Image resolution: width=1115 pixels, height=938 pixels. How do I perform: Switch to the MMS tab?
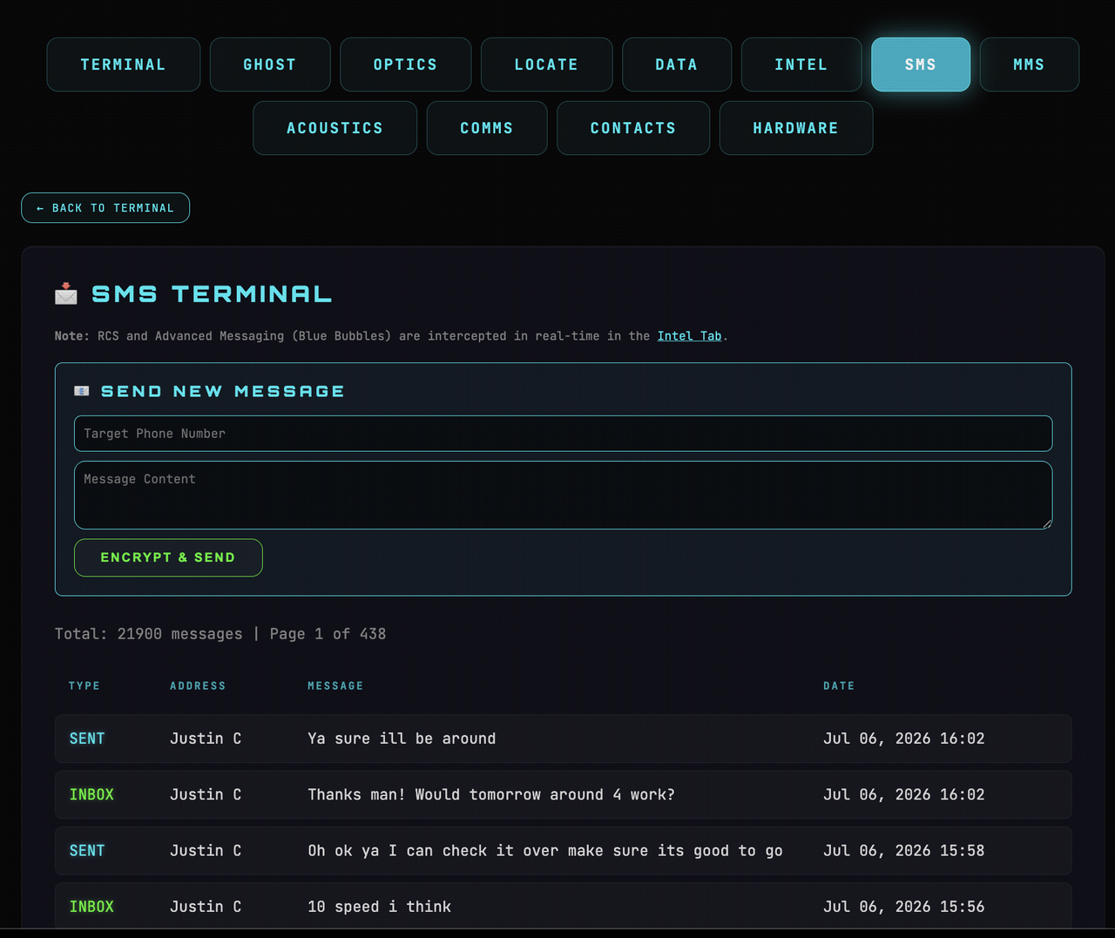(x=1030, y=64)
